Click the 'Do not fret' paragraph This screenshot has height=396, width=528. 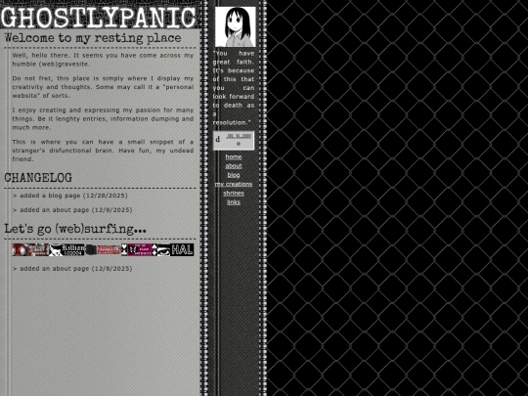(x=103, y=87)
